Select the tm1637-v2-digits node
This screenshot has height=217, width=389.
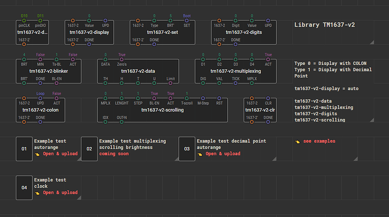(x=244, y=33)
